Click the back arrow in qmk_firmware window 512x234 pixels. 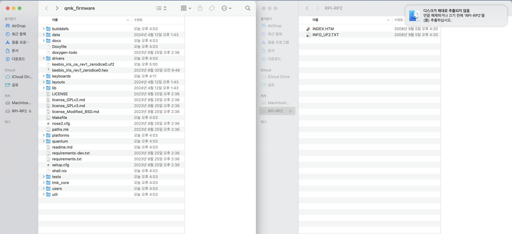tap(47, 8)
